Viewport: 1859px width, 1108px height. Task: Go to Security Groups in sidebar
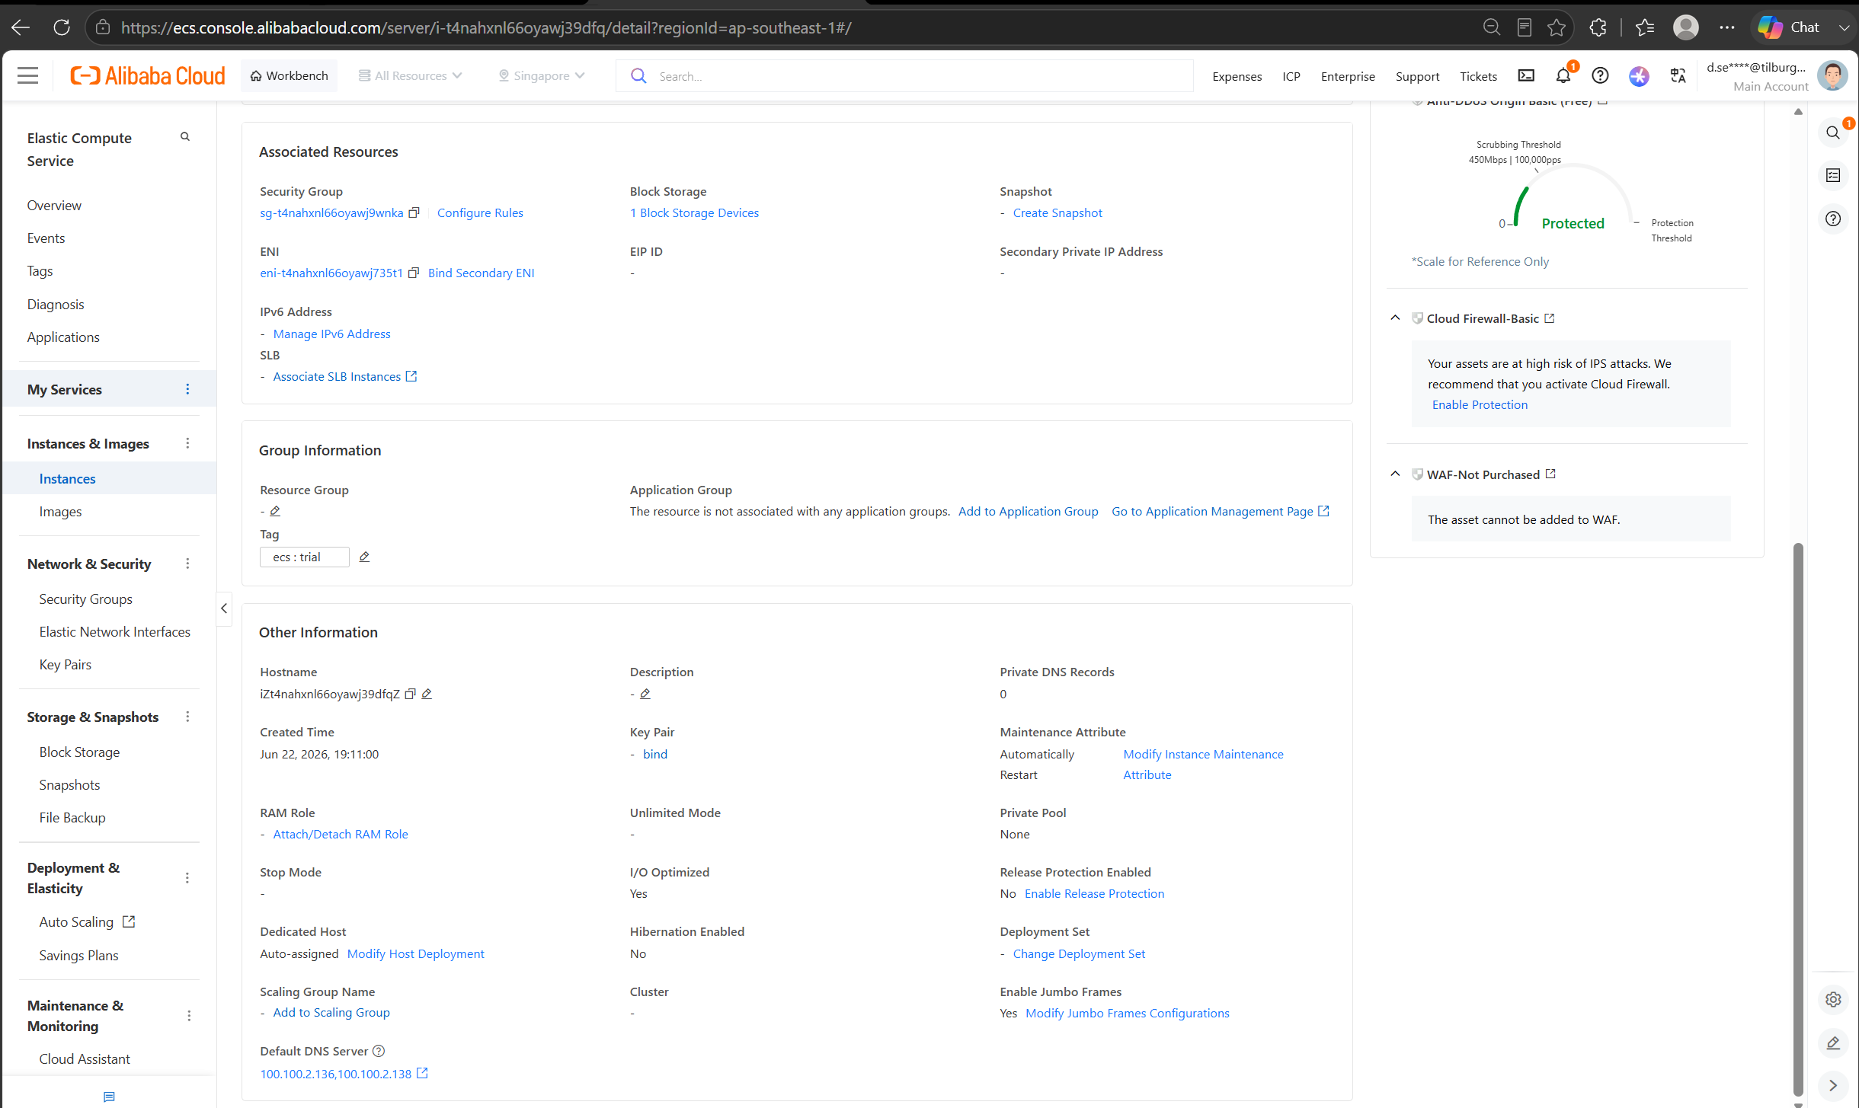pos(85,599)
